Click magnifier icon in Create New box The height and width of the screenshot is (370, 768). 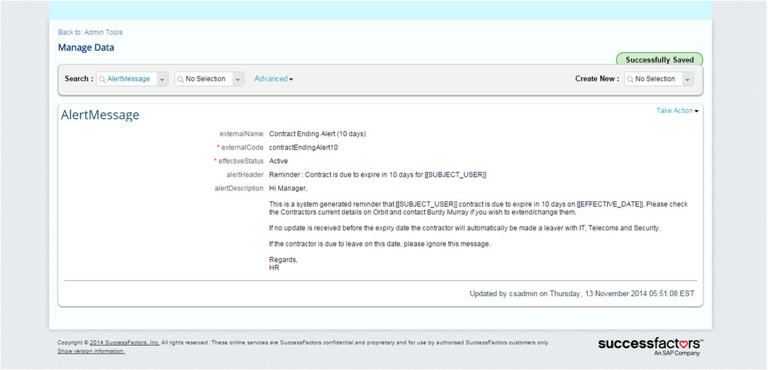tap(630, 79)
